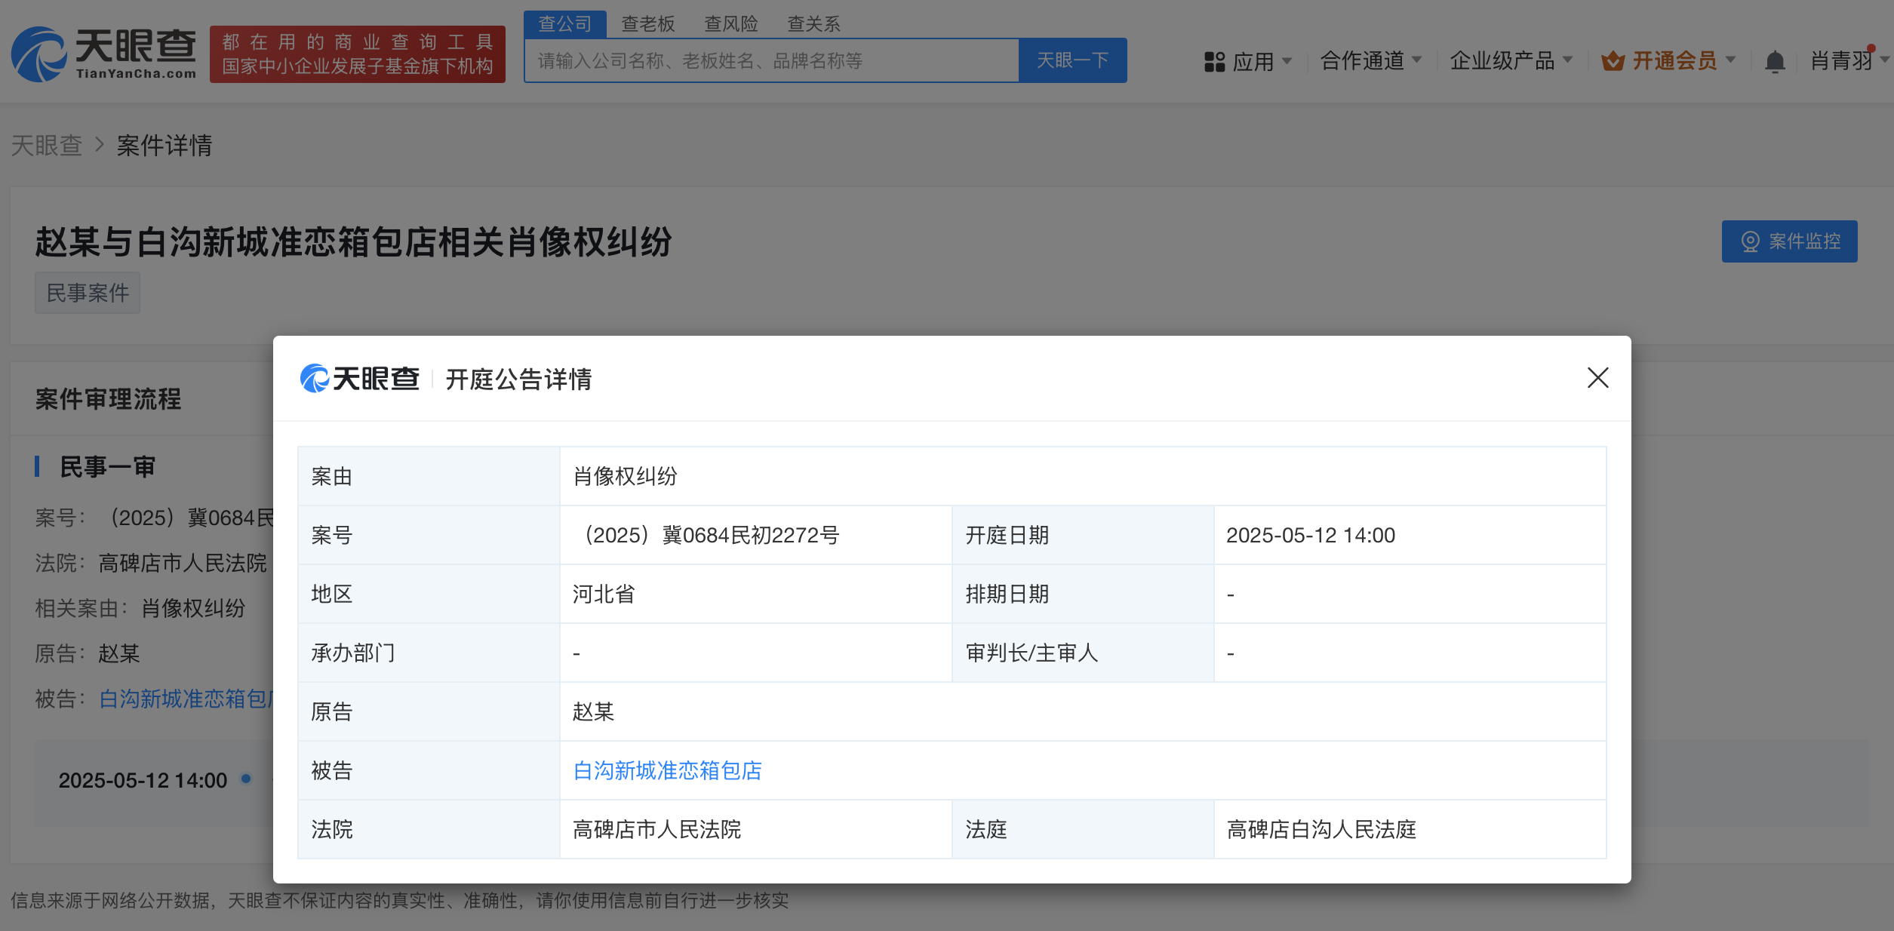Switch to the 查风险 search tab
The image size is (1894, 931).
coord(730,24)
